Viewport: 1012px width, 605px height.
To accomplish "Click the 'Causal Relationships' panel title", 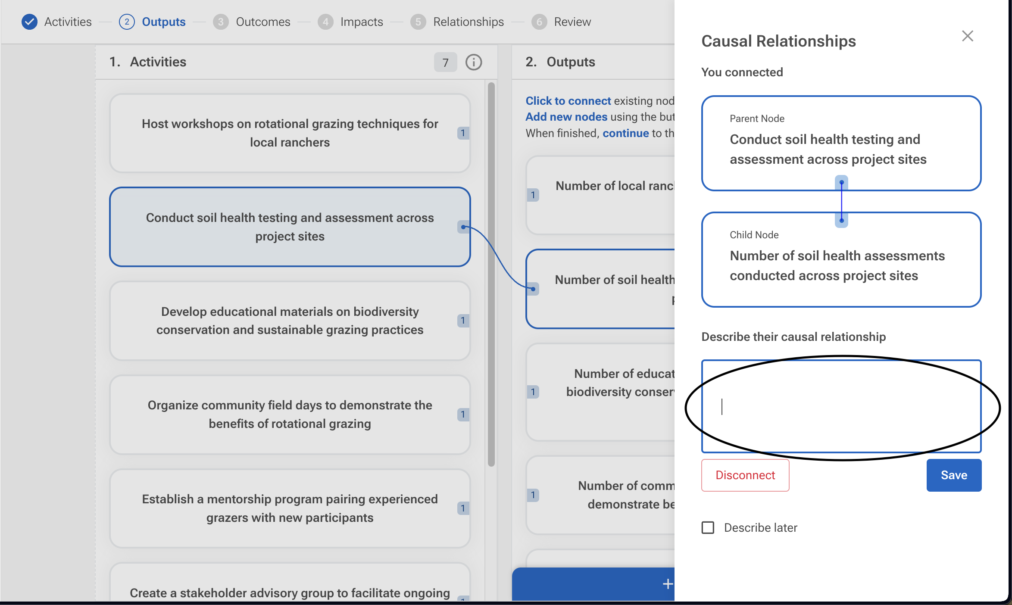I will 778,41.
